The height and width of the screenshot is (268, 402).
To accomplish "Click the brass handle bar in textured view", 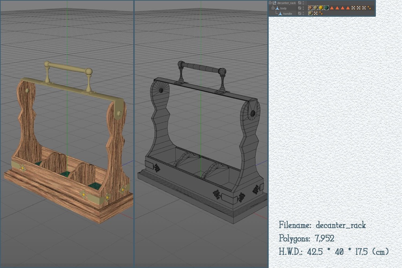I will (x=69, y=68).
